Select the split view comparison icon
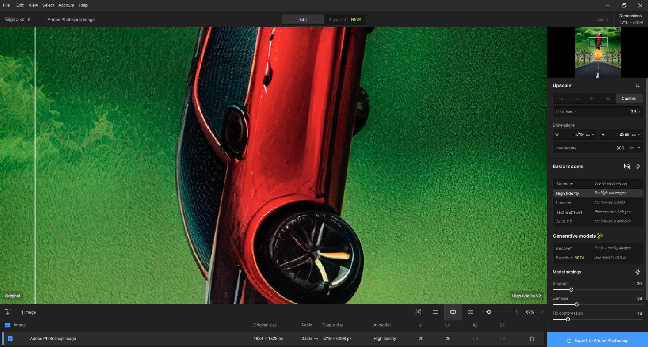The width and height of the screenshot is (648, 347). pyautogui.click(x=453, y=312)
